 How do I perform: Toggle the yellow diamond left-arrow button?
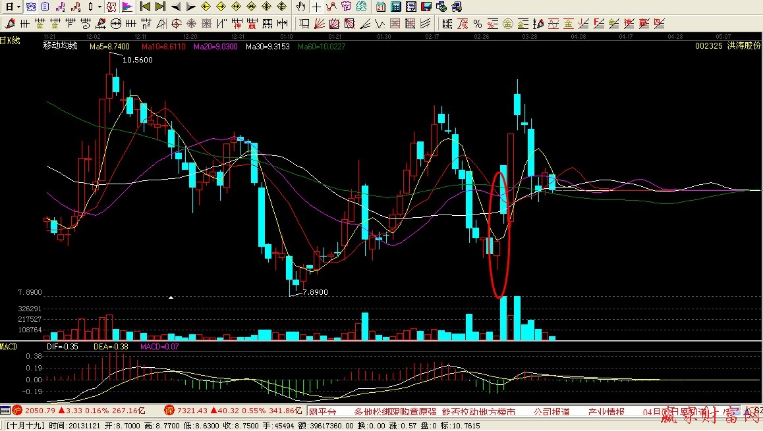pos(206,7)
